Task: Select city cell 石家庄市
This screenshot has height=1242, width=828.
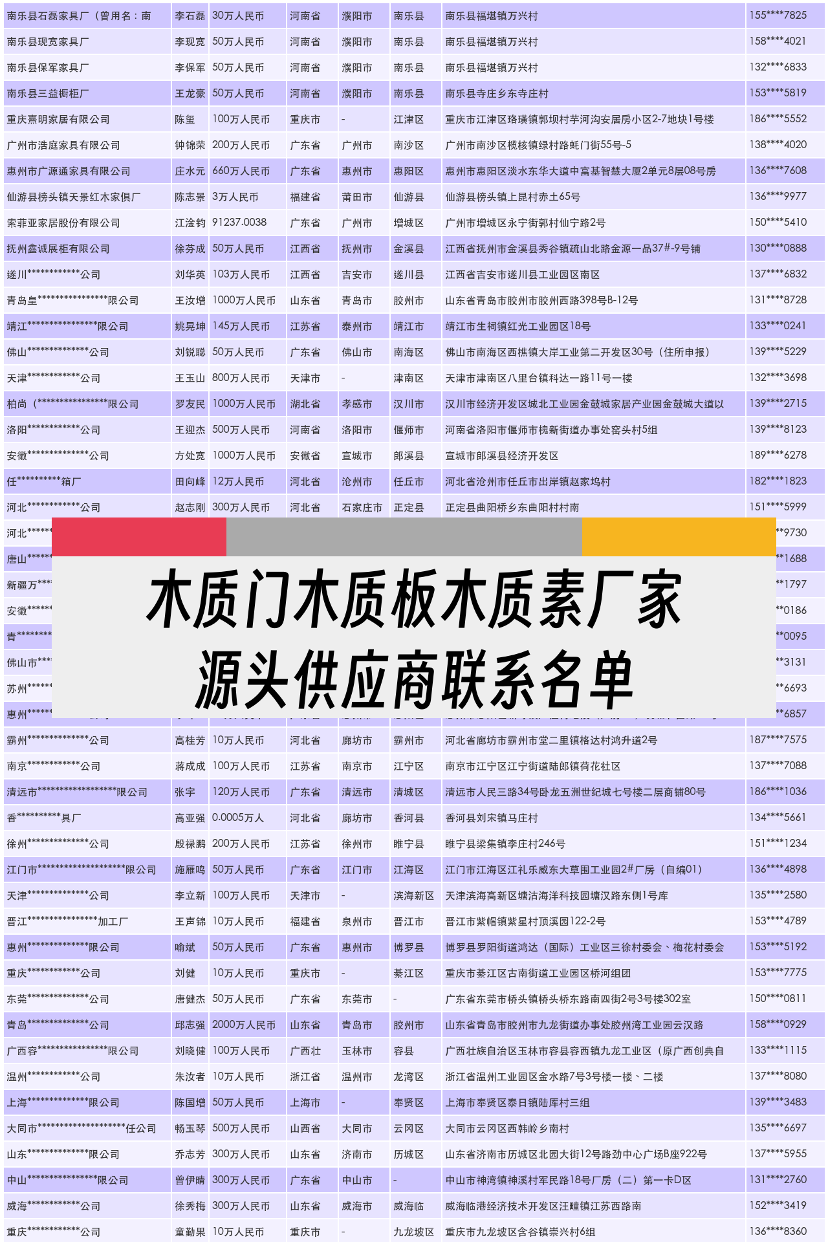Action: click(x=362, y=507)
